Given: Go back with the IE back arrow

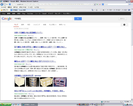Looking at the screenshot, I should coord(2,4).
